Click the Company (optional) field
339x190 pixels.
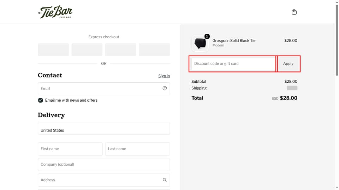pos(104,165)
